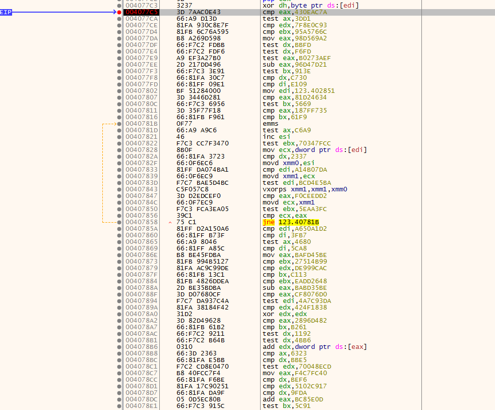Screen dimensions: 495x410
Task: Click the gray dot beside address 00407894
Action: 118,300
